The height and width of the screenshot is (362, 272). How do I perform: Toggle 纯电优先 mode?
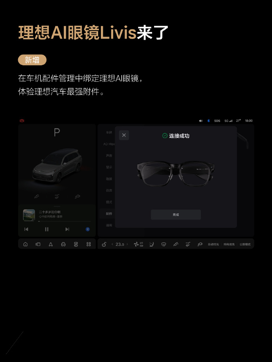click(x=229, y=244)
